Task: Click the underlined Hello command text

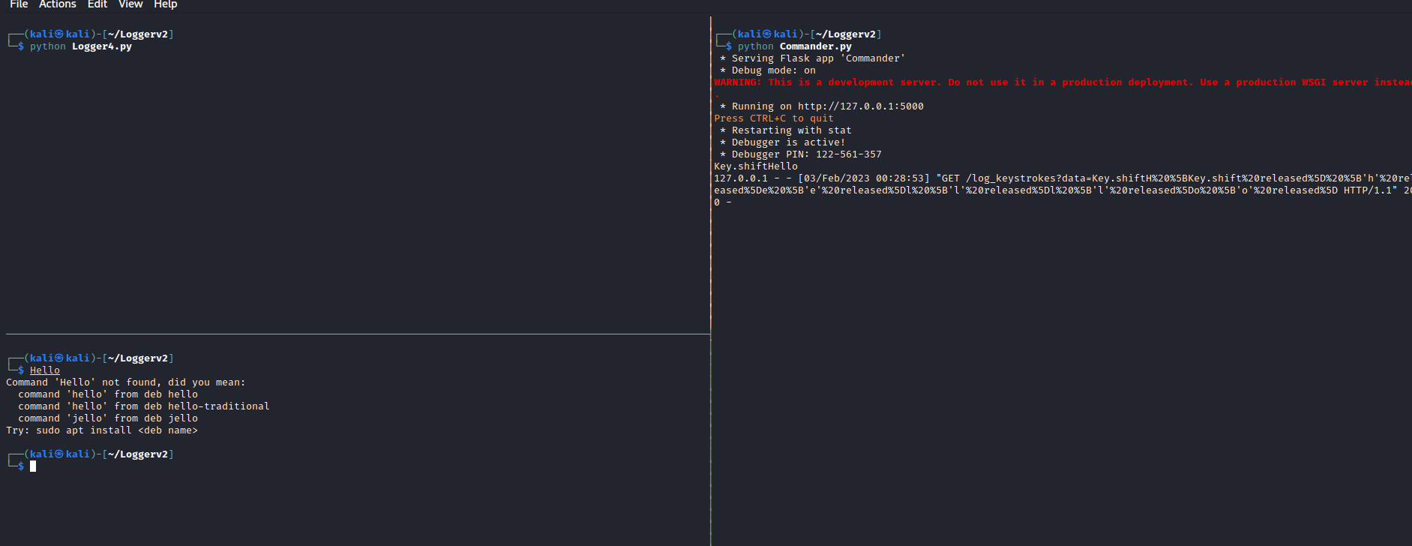Action: pyautogui.click(x=45, y=370)
